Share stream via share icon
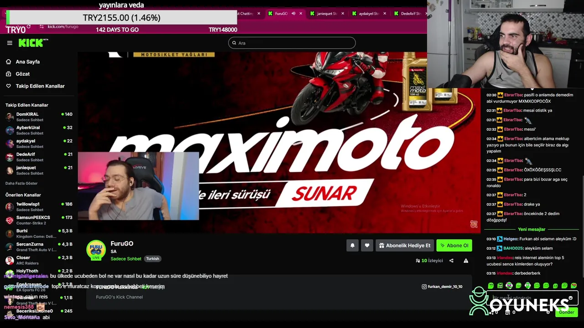 pyautogui.click(x=451, y=261)
